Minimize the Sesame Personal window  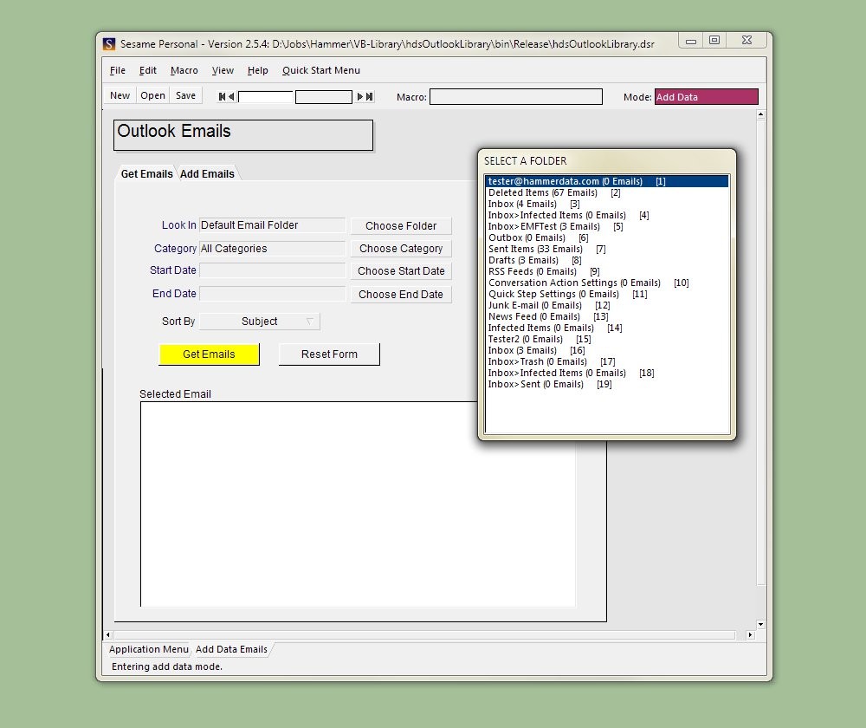(690, 41)
